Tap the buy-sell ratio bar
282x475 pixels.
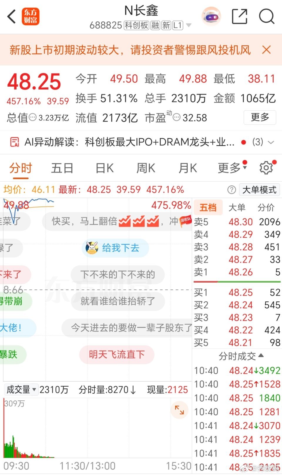[x=237, y=282]
